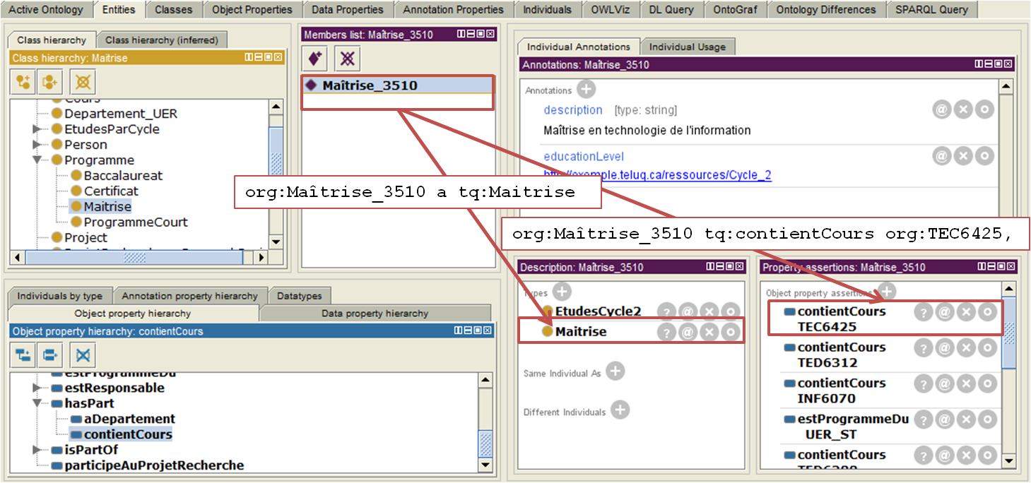This screenshot has height=483, width=1031.
Task: Add a sub property in object property hierarchy
Action: pos(23,354)
